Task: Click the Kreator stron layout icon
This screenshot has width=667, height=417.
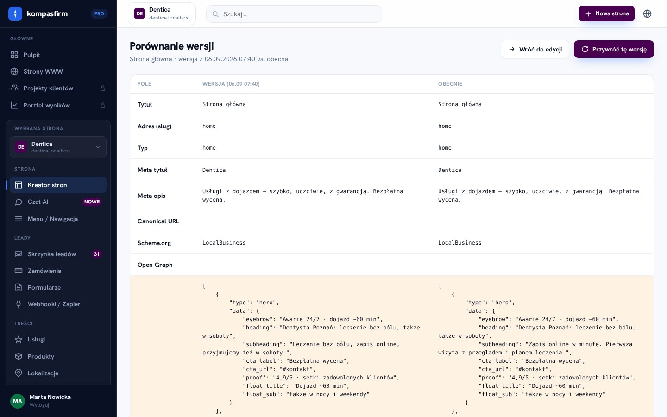Action: pos(19,185)
